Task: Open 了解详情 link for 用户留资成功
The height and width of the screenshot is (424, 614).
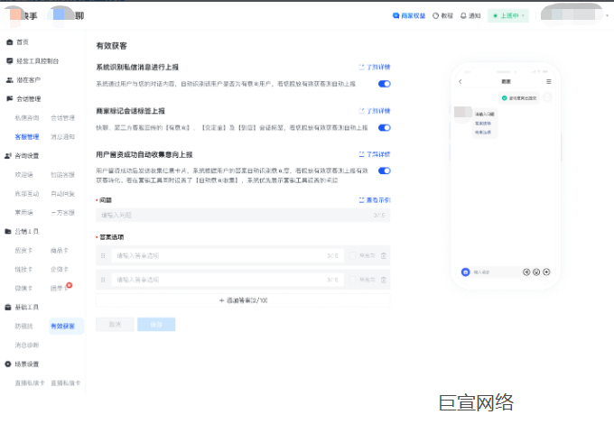Action: (x=375, y=154)
